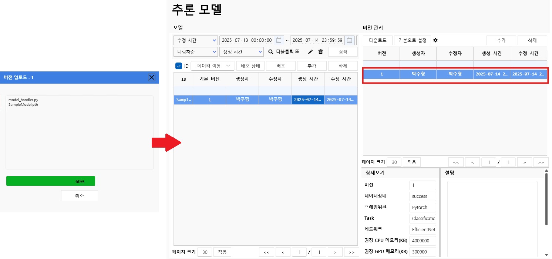This screenshot has width=552, height=259.
Task: Click the search magnifier icon
Action: [x=270, y=52]
